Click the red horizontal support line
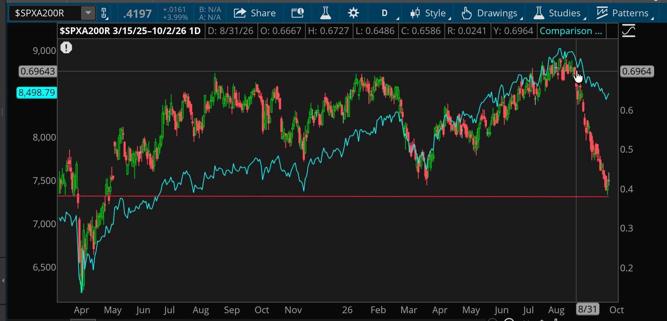This screenshot has height=321, width=667. click(333, 196)
